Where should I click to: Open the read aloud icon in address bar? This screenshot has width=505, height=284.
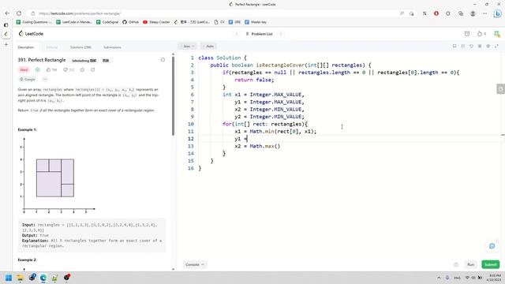402,13
